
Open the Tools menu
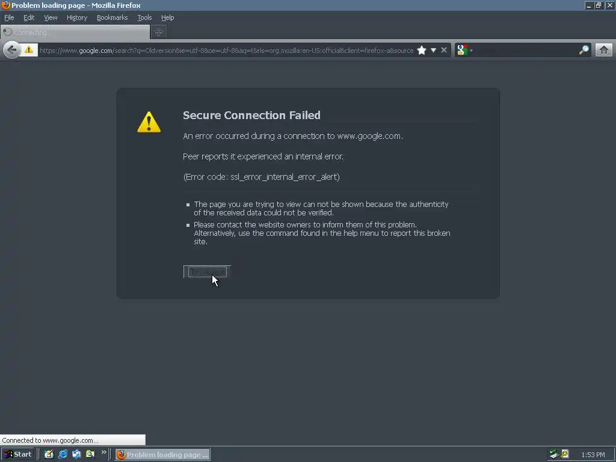144,17
